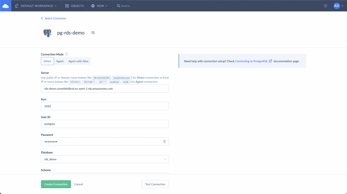Open the Connection Mode help tooltip icon
Screen dimensions: 347x194
point(67,54)
